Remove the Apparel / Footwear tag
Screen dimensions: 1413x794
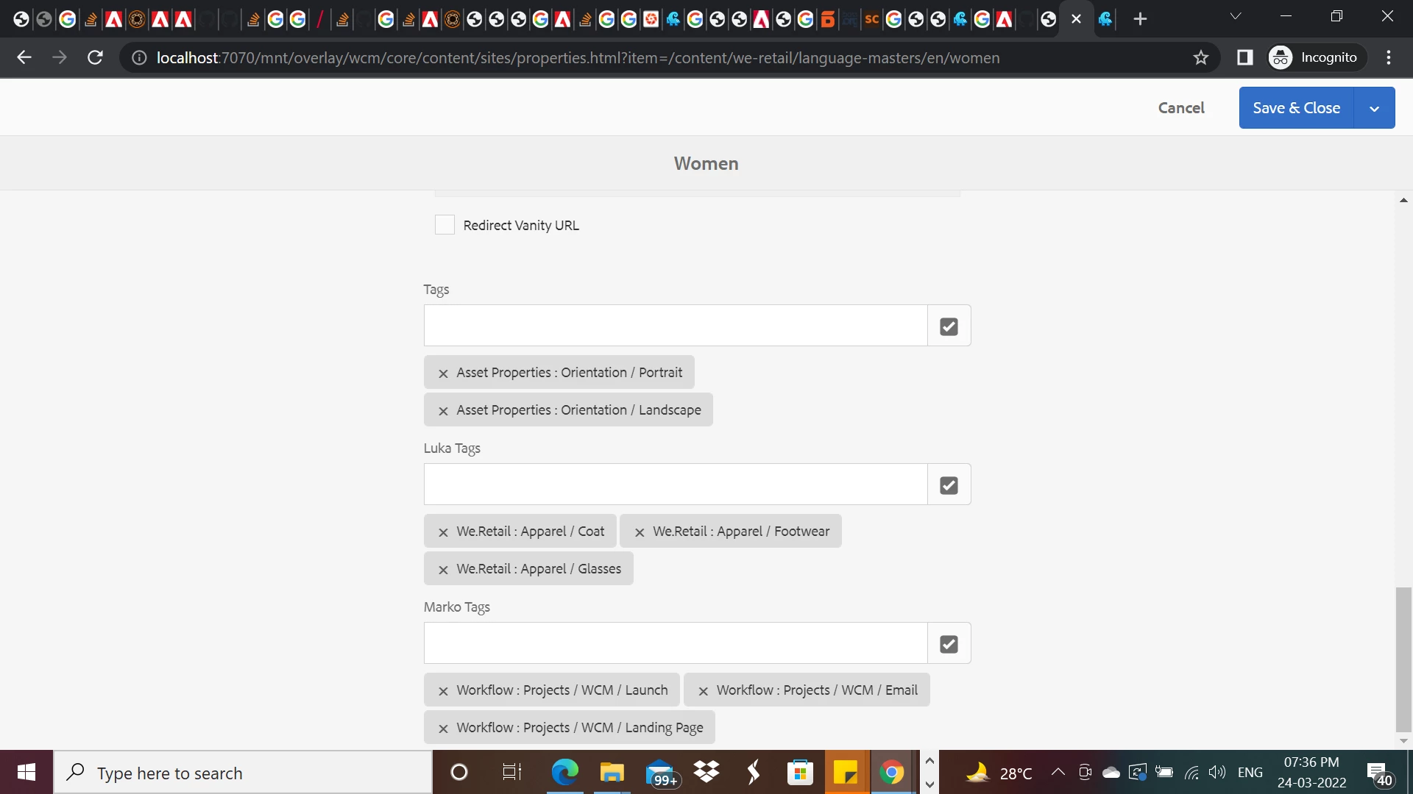click(640, 532)
